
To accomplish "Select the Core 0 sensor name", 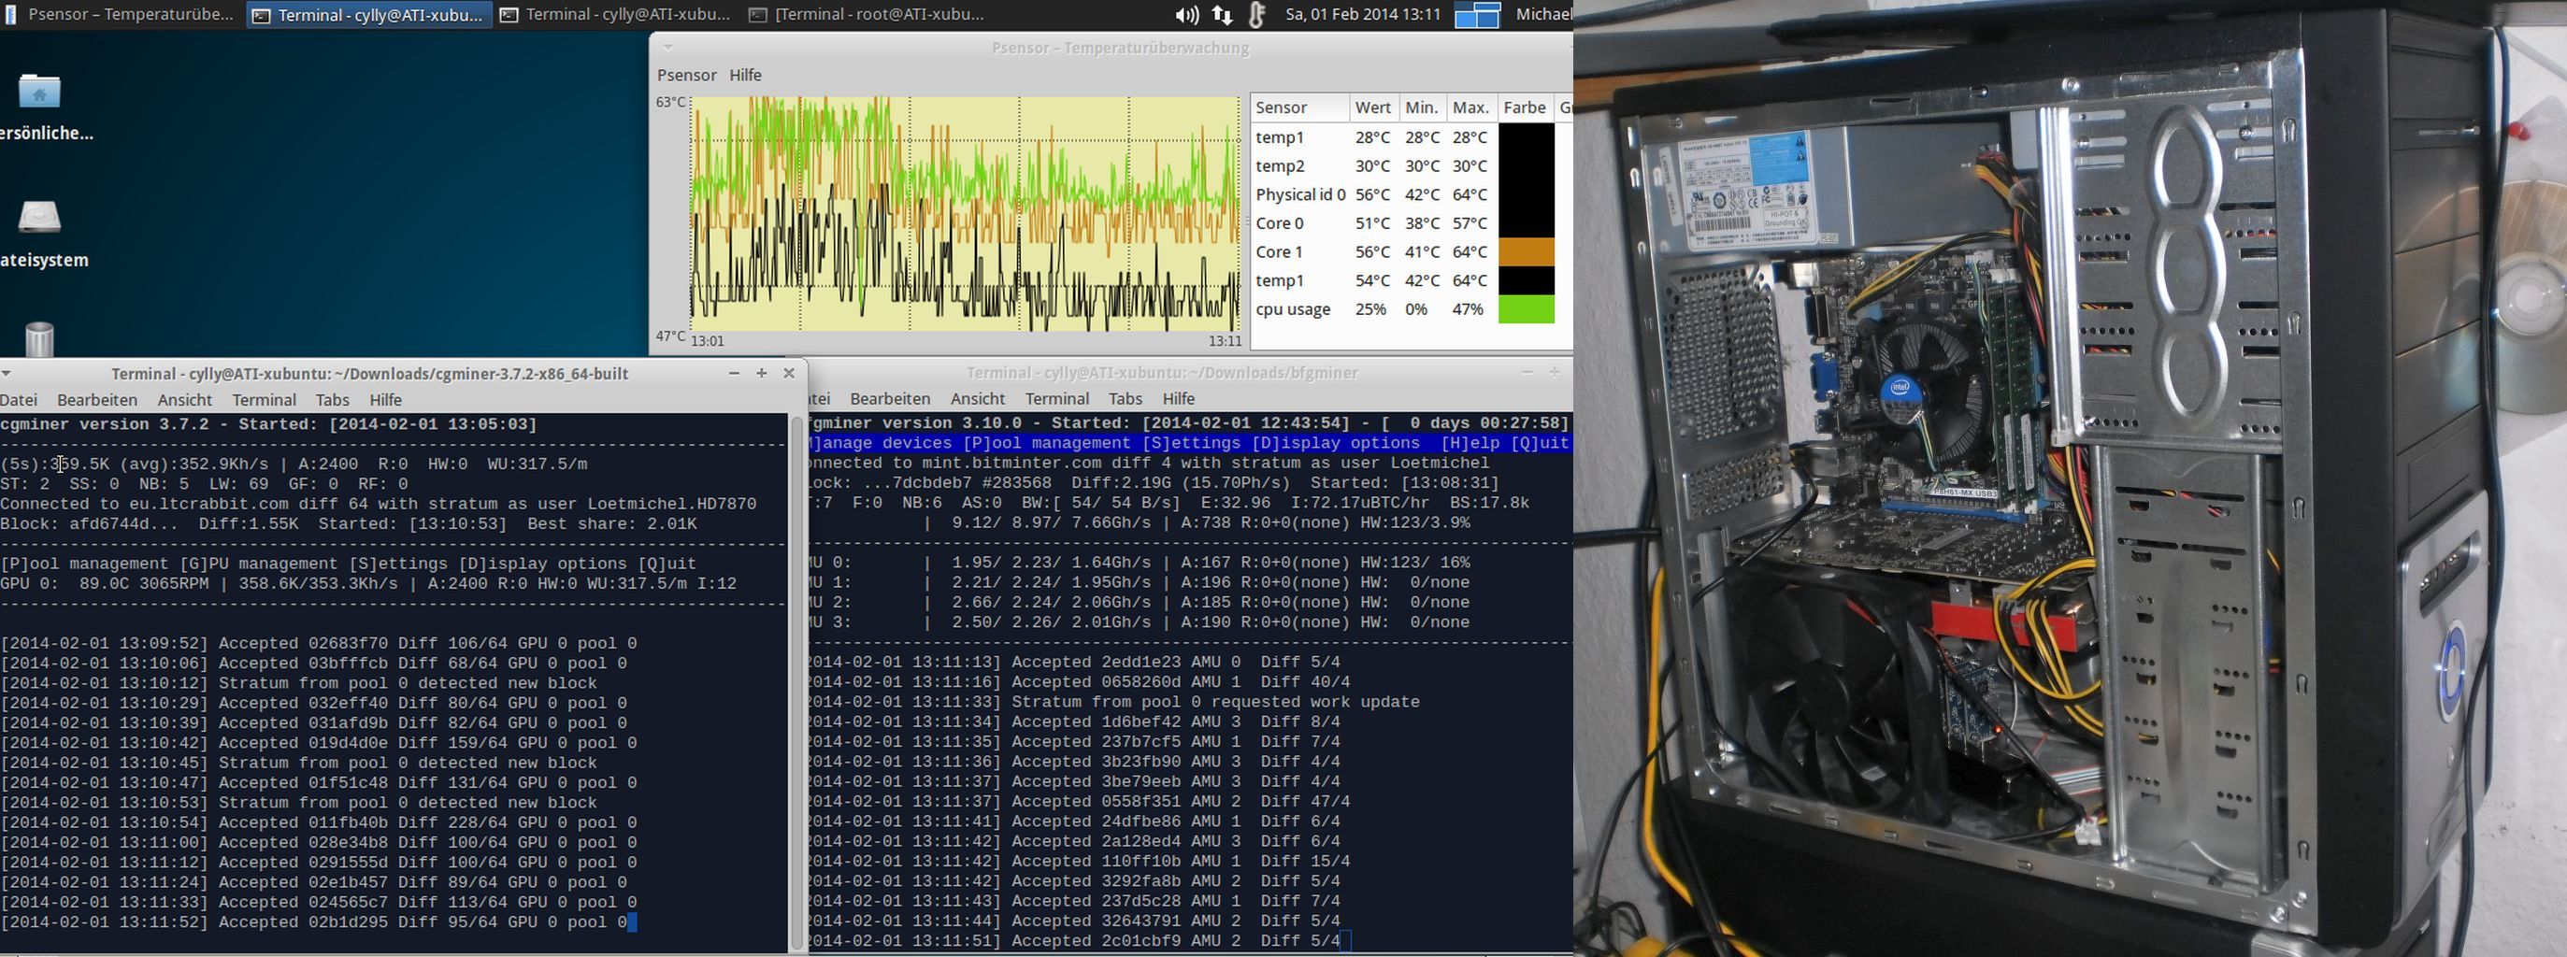I will pyautogui.click(x=1280, y=223).
